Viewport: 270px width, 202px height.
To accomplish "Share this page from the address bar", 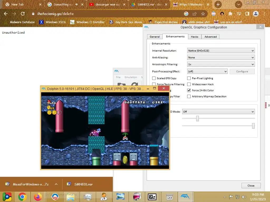I will (195, 14).
